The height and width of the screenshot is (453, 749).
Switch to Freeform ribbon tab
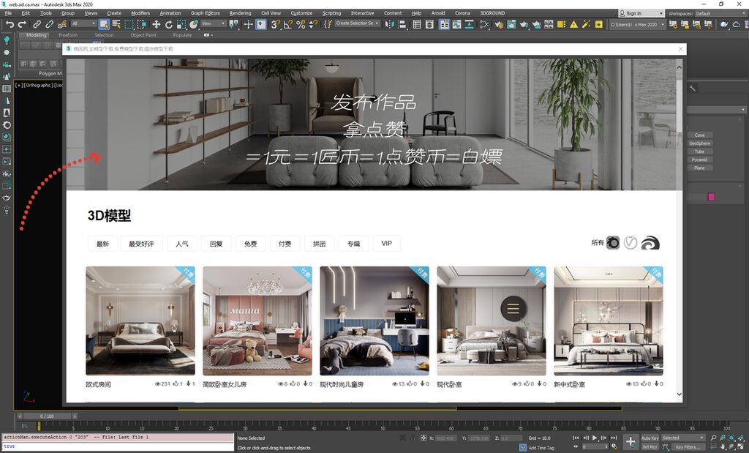(68, 35)
